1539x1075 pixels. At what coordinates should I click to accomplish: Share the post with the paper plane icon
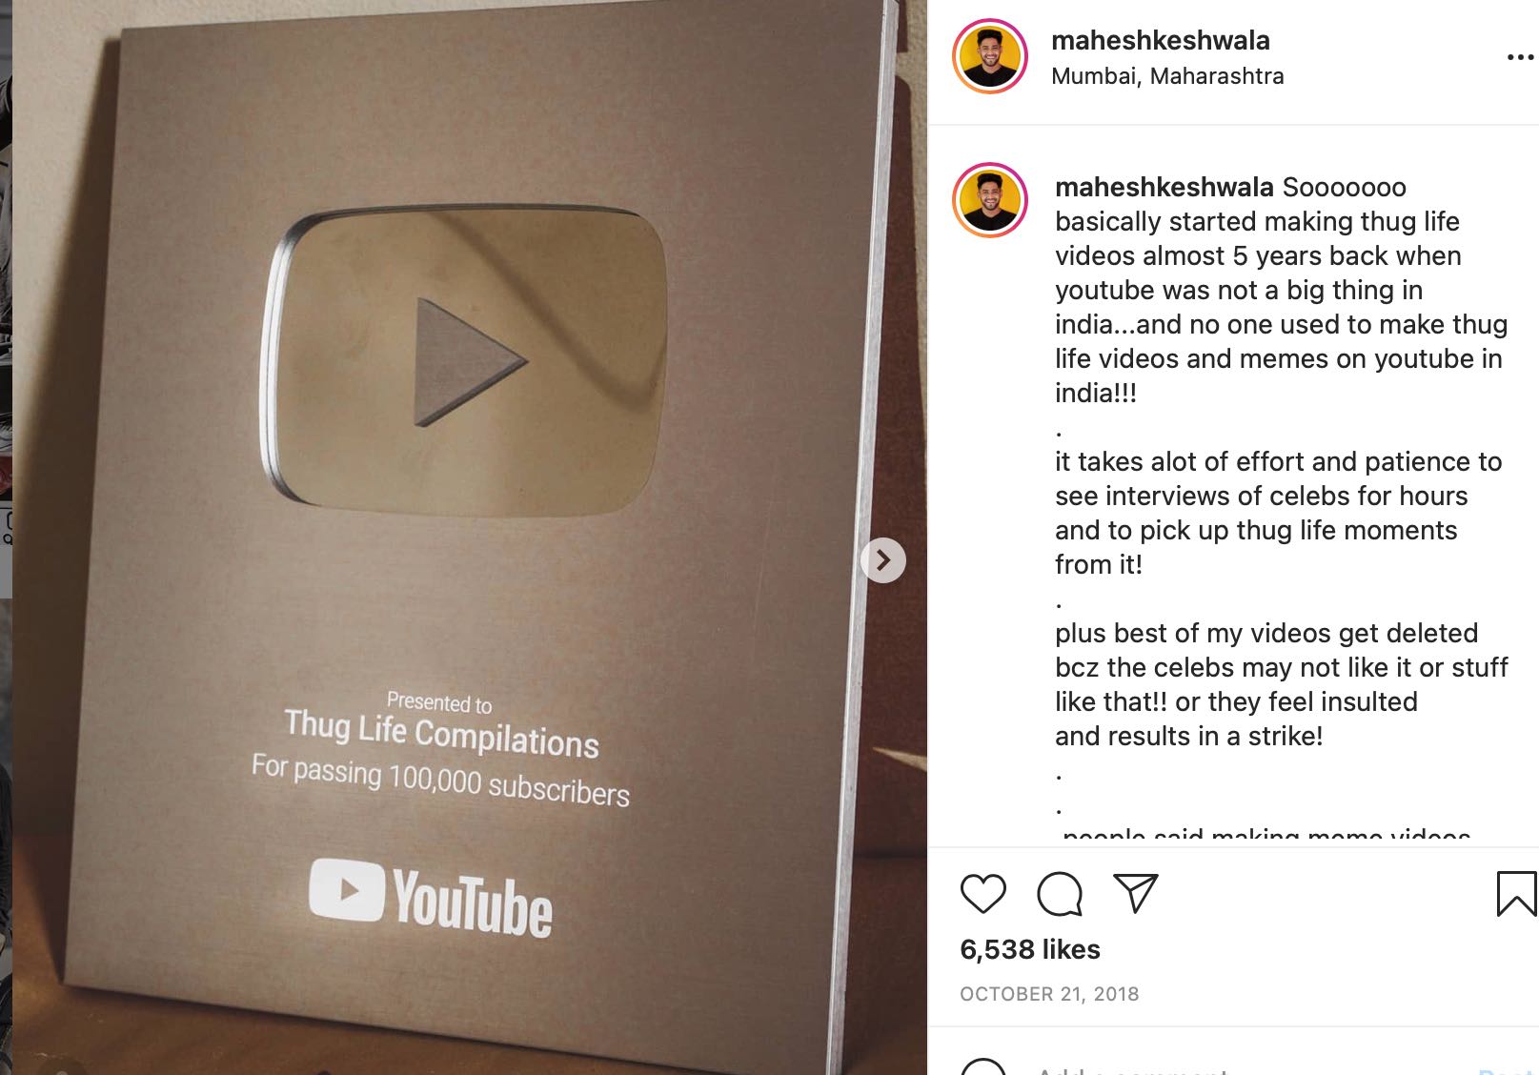[1135, 893]
